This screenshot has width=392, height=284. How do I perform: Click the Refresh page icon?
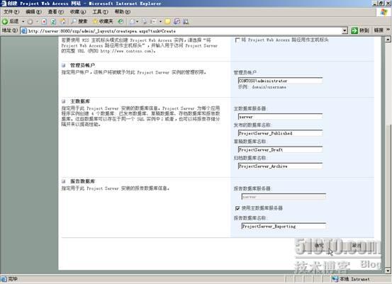[53, 21]
